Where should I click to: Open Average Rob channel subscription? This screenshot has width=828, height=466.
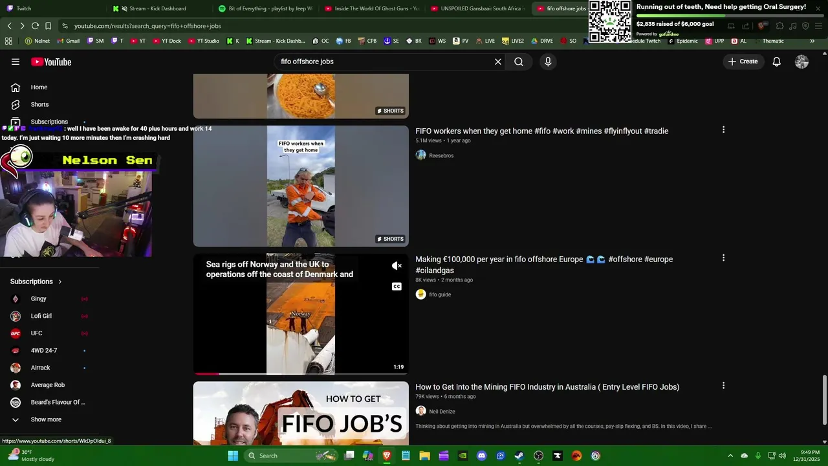click(49, 385)
